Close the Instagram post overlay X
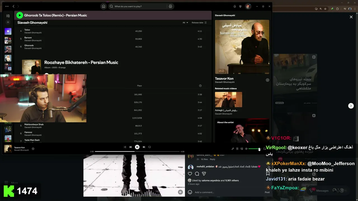 click(351, 17)
